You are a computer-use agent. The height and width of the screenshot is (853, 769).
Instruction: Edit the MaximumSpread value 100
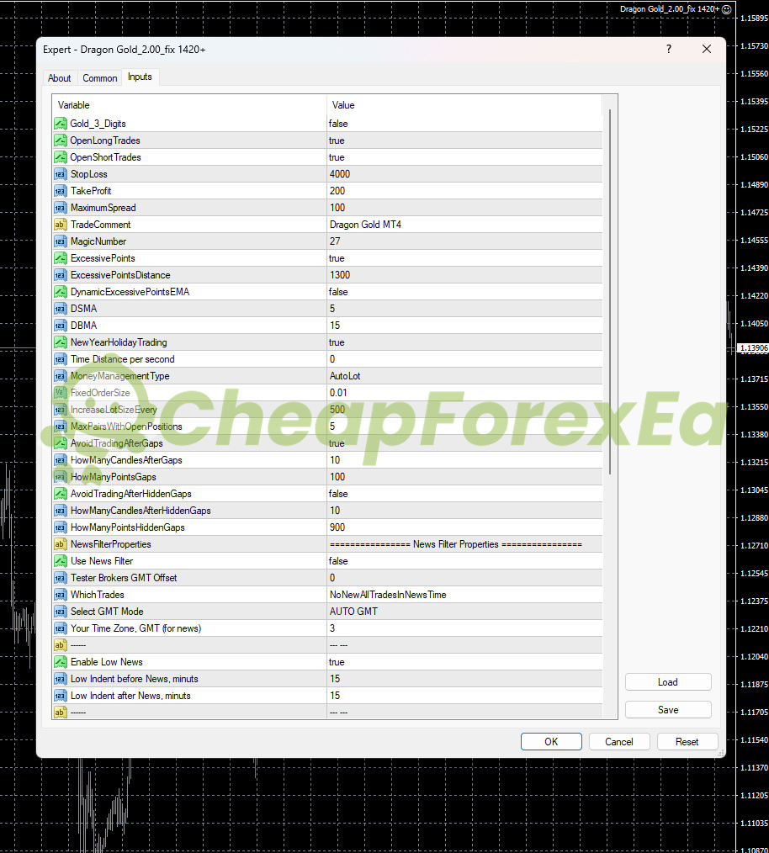click(464, 208)
